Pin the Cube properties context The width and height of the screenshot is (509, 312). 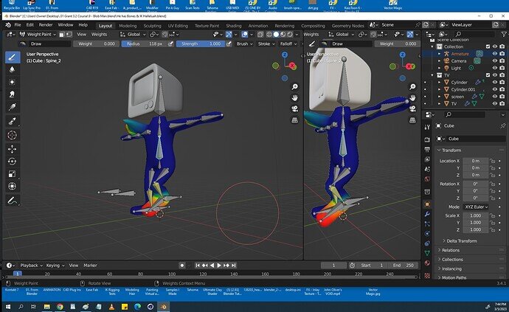click(x=503, y=125)
